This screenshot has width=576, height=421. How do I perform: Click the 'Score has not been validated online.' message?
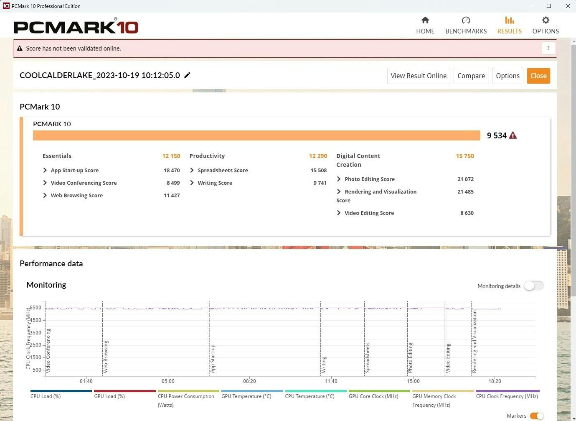click(x=74, y=48)
